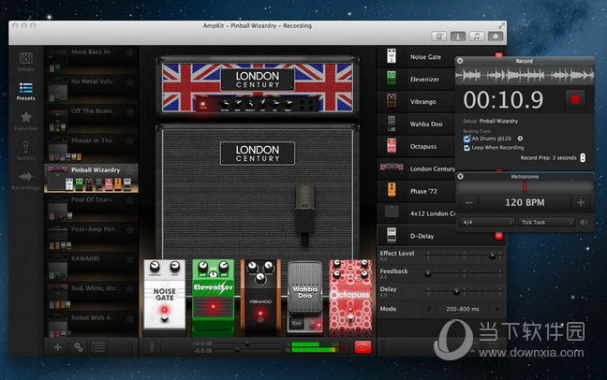Favorite the RAWAHR! preset star
Viewport: 607px width, 380px height.
point(129,259)
